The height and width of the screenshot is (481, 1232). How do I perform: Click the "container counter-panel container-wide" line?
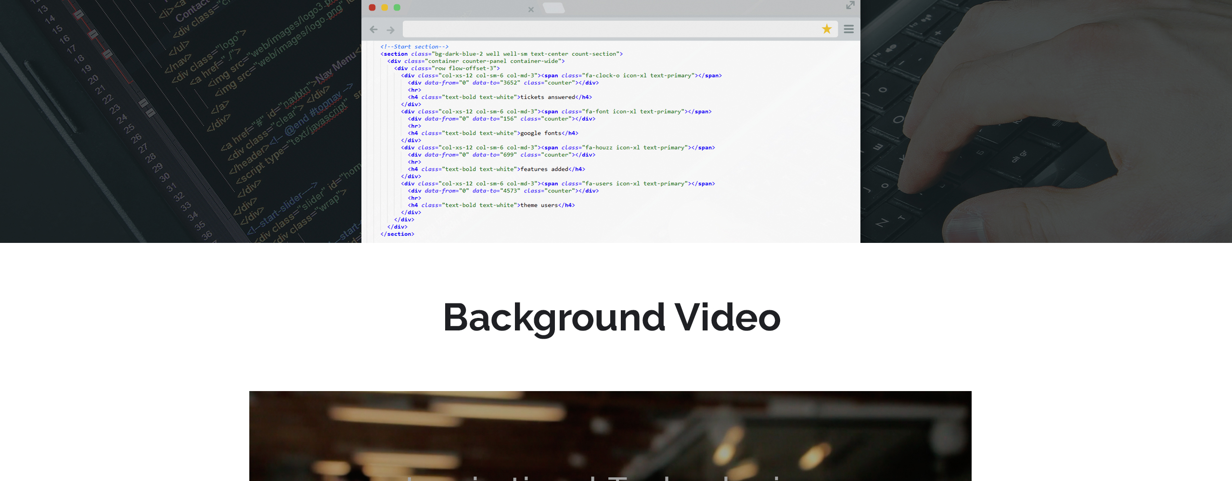tap(476, 61)
